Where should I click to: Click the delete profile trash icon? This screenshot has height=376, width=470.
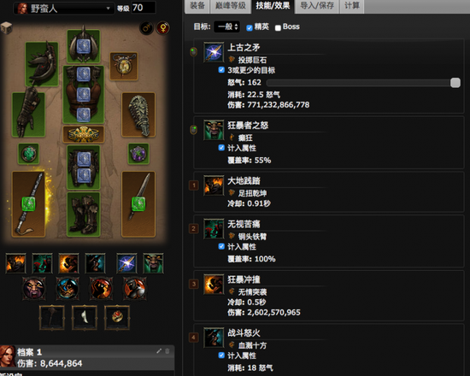pos(167,351)
